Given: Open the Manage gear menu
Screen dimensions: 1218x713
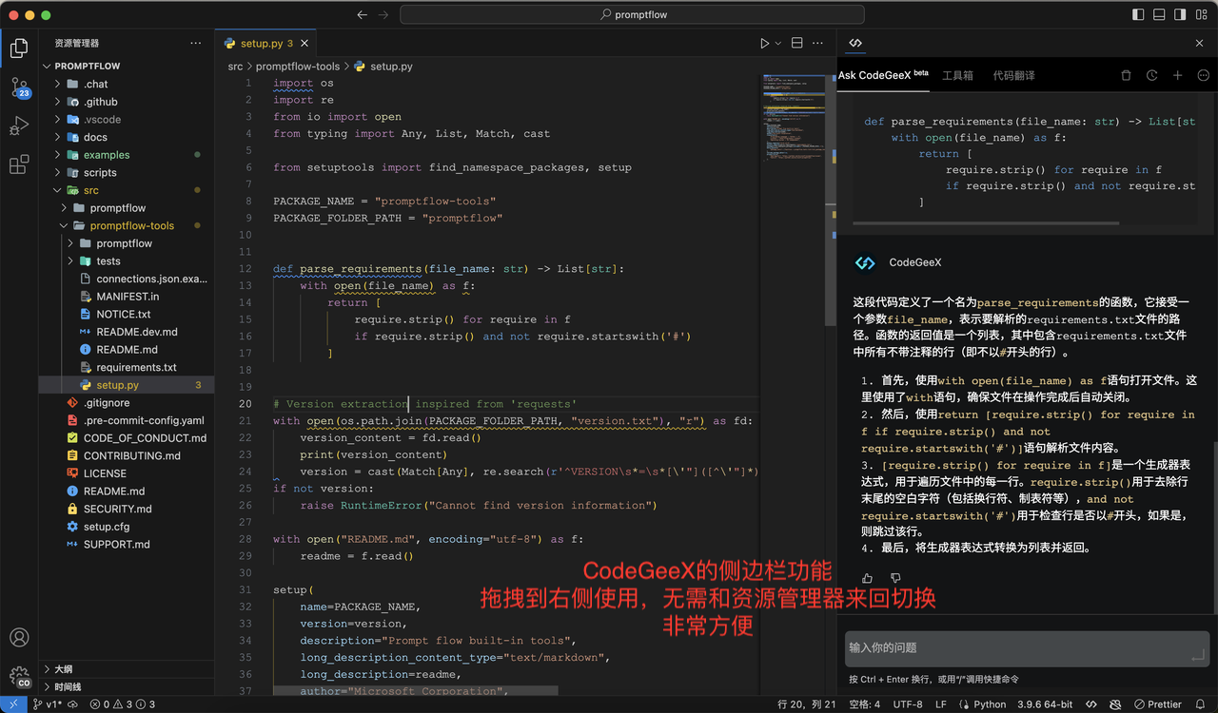Looking at the screenshot, I should tap(19, 676).
